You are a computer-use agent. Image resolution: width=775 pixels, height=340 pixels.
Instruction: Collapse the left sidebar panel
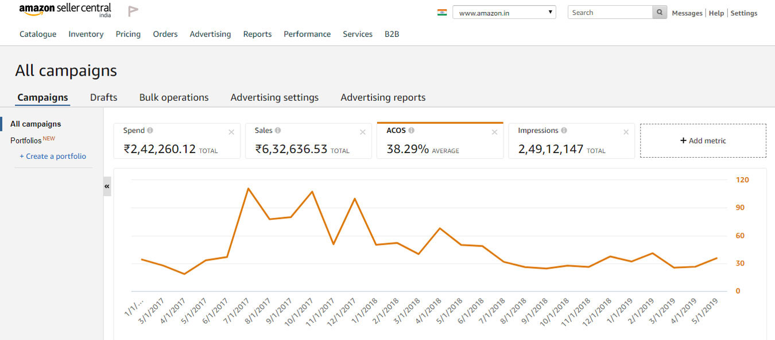[107, 186]
